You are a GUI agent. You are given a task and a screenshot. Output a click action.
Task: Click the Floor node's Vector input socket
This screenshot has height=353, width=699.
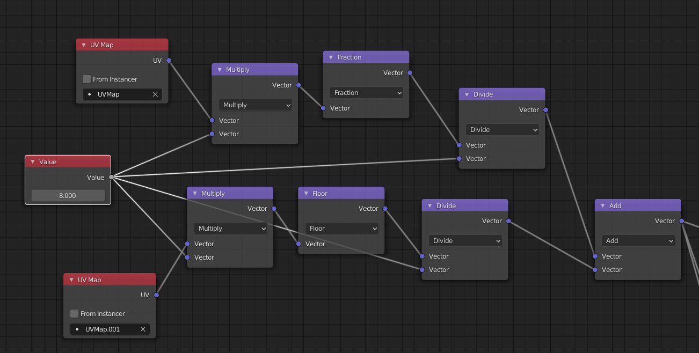coord(298,244)
